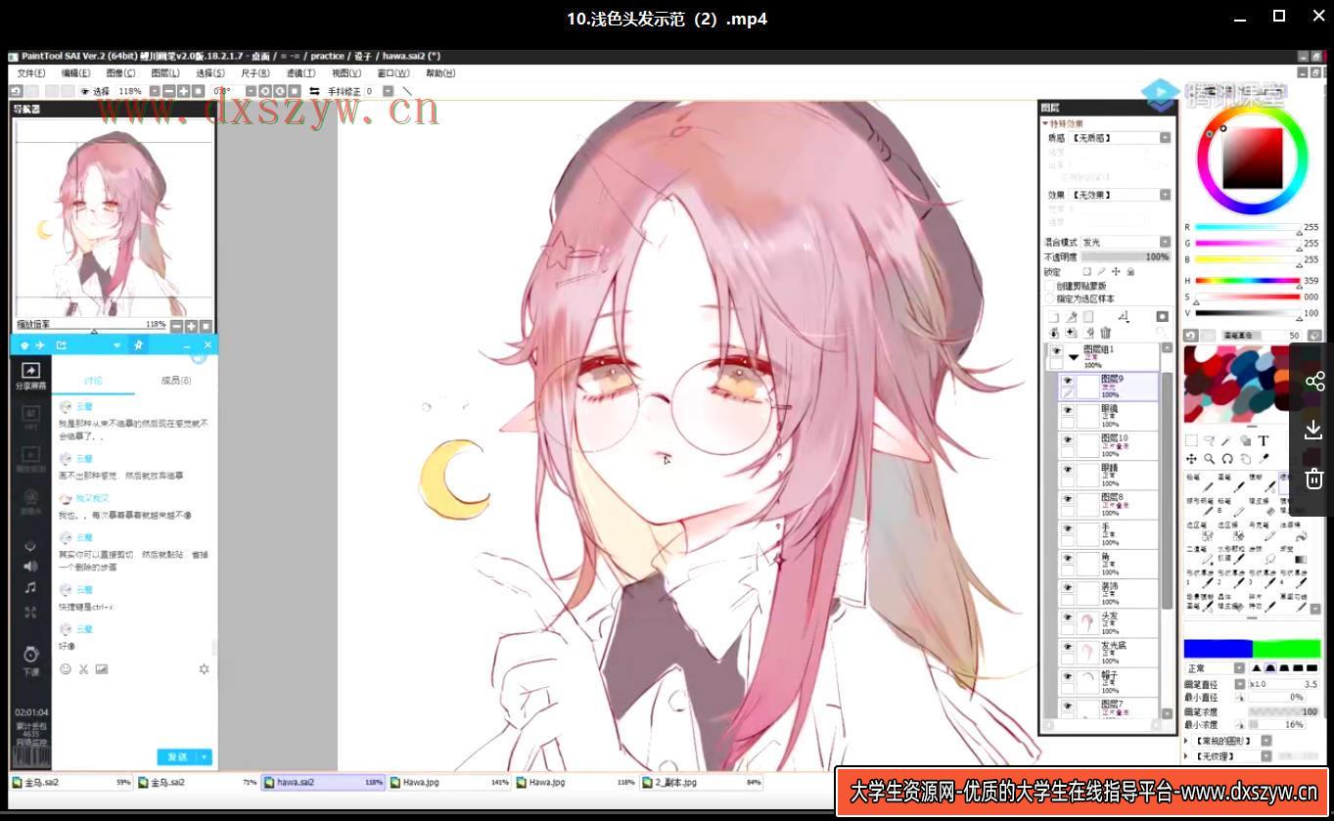Click the speaker volume icon in chat sidebar
This screenshot has width=1334, height=821.
(x=30, y=566)
